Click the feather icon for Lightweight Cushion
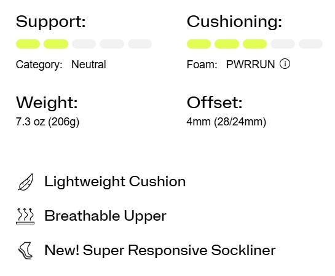This screenshot has width=335, height=276. pyautogui.click(x=26, y=182)
